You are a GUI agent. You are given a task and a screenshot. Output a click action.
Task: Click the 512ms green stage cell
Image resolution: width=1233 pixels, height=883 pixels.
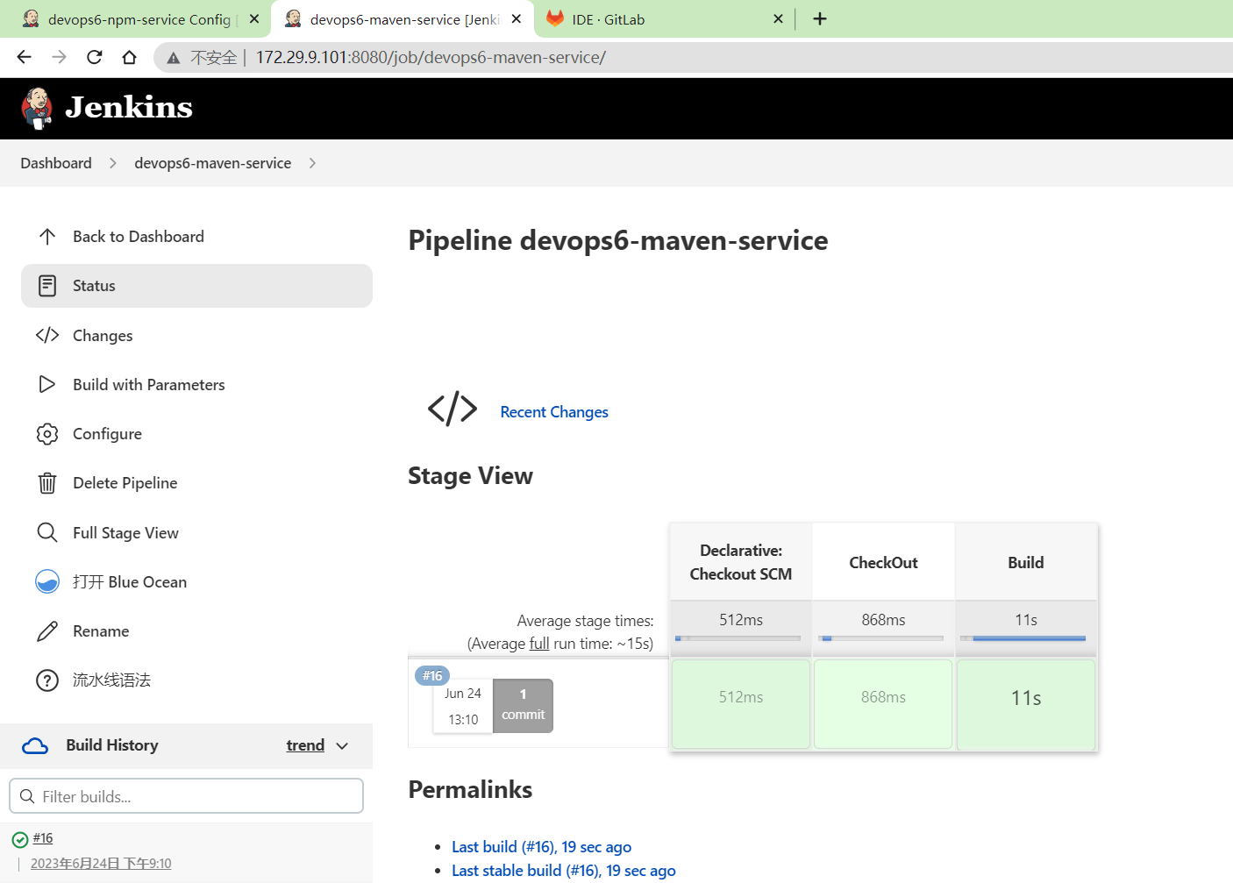[741, 704]
